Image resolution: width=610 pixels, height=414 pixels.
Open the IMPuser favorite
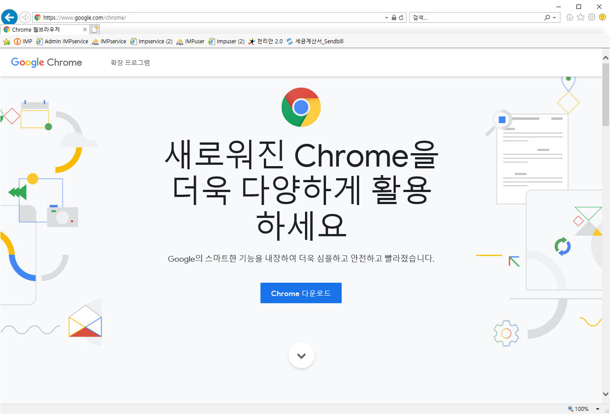(191, 42)
